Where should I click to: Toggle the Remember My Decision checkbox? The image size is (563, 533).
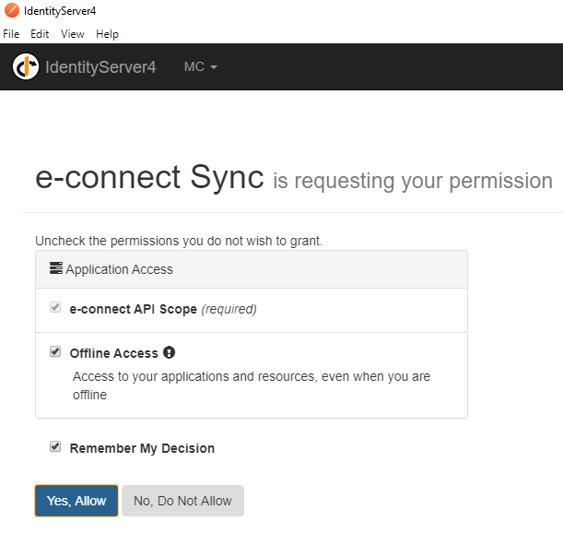coord(55,446)
